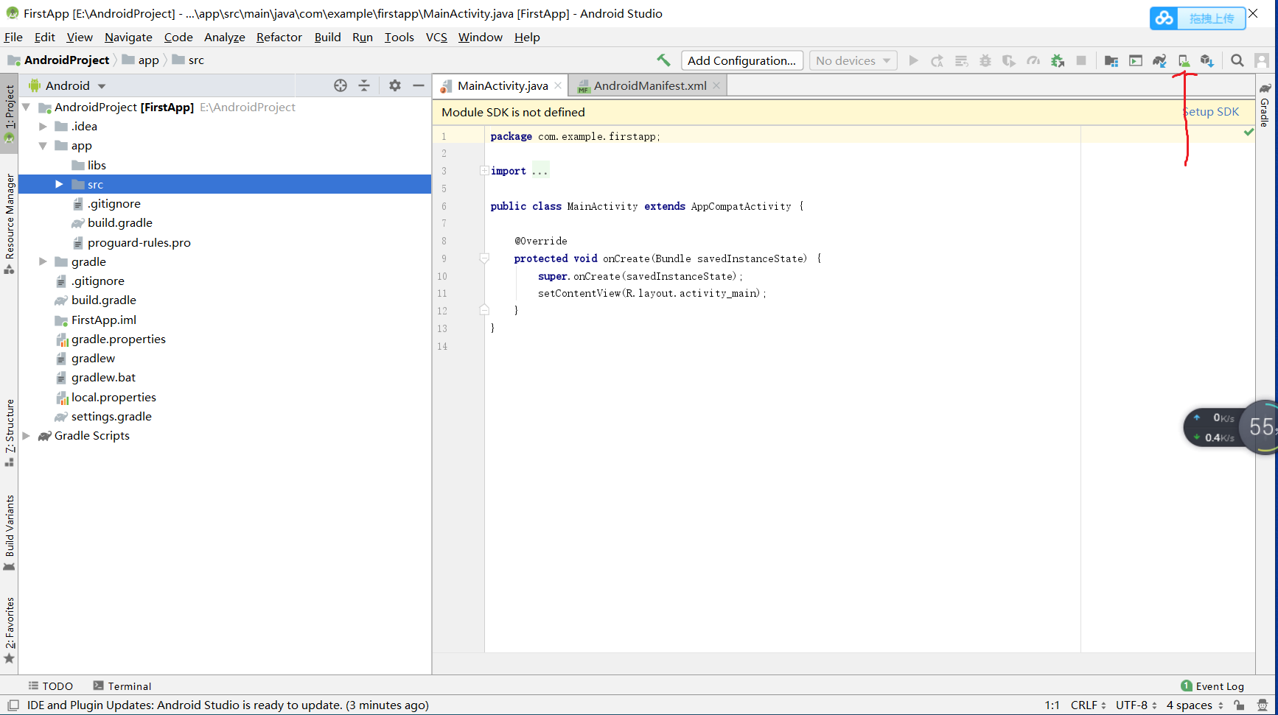
Task: Open the VCS menu
Action: point(436,37)
